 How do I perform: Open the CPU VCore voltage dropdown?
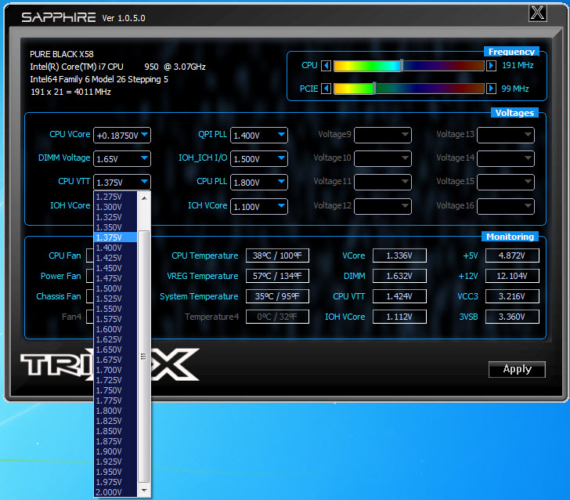[x=122, y=136]
